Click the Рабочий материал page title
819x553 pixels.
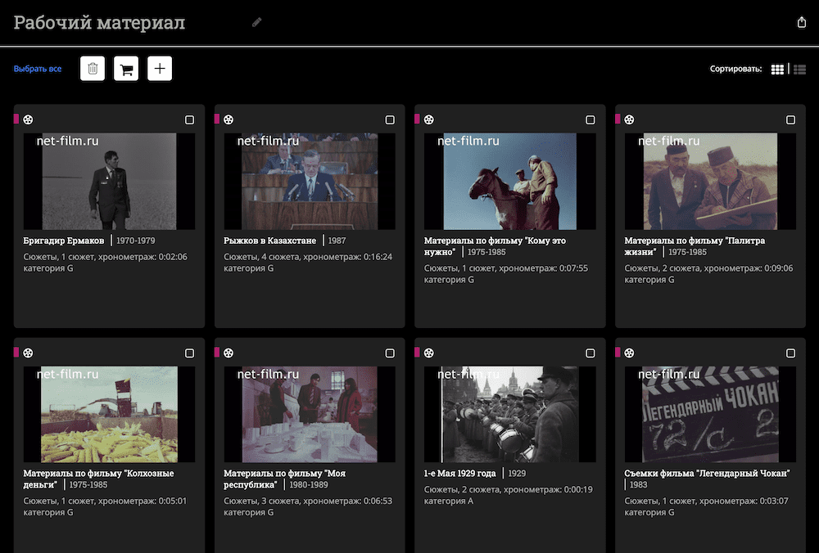click(x=99, y=23)
